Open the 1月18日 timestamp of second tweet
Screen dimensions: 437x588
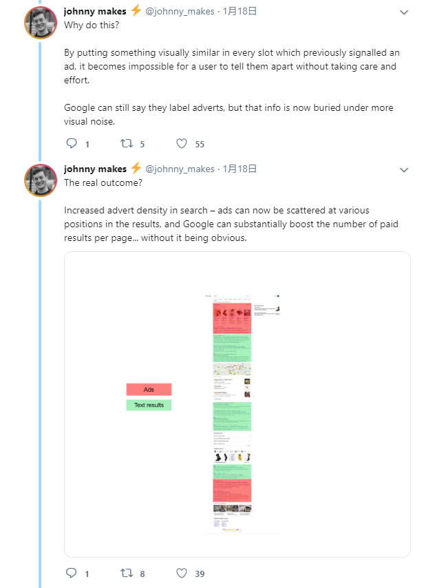coord(239,169)
